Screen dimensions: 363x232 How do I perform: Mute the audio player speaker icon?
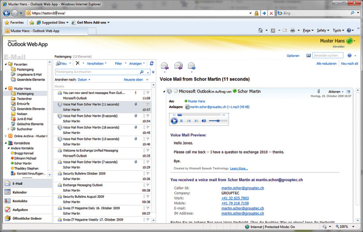click(x=204, y=121)
